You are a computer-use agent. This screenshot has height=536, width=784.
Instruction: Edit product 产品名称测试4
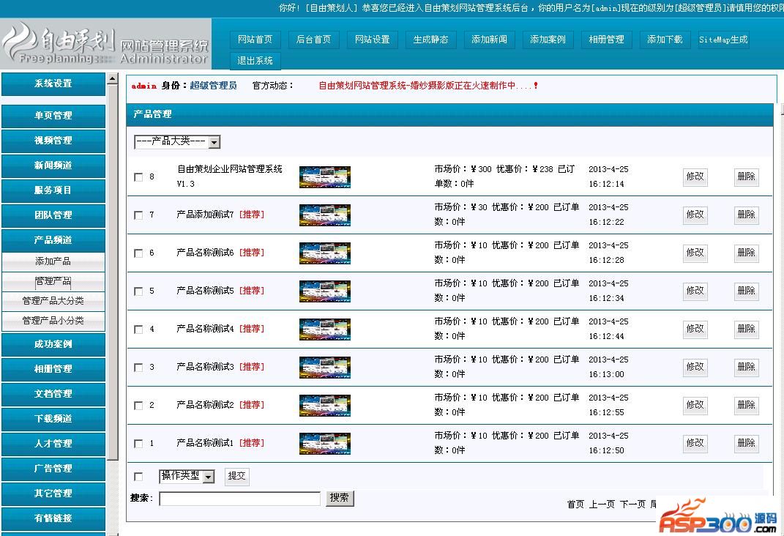click(695, 329)
